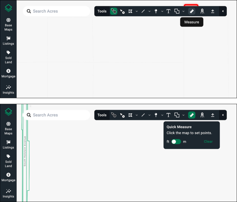Collapse the toolbar arrow in the Measure tooltip view

pyautogui.click(x=223, y=11)
